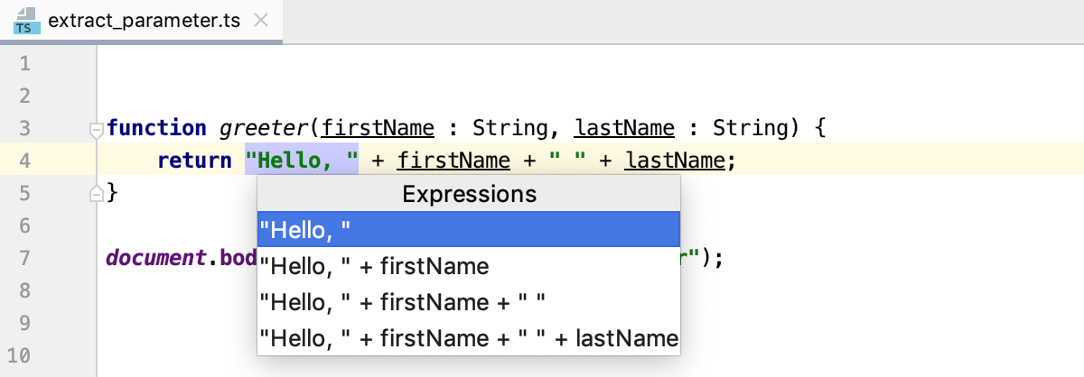Click line number 7 in the gutter
Screen dimensions: 1084x377
(x=24, y=259)
